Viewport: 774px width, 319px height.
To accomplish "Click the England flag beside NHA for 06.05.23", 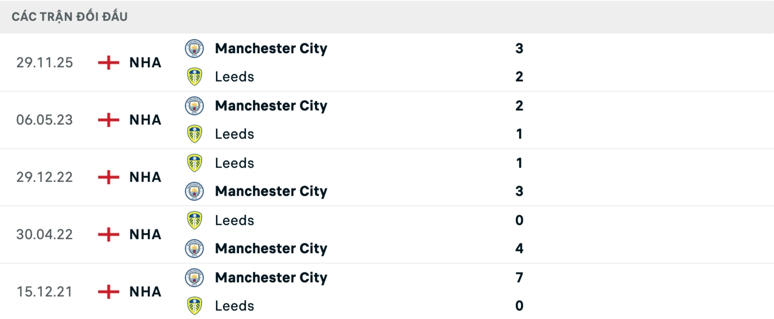I will [108, 120].
